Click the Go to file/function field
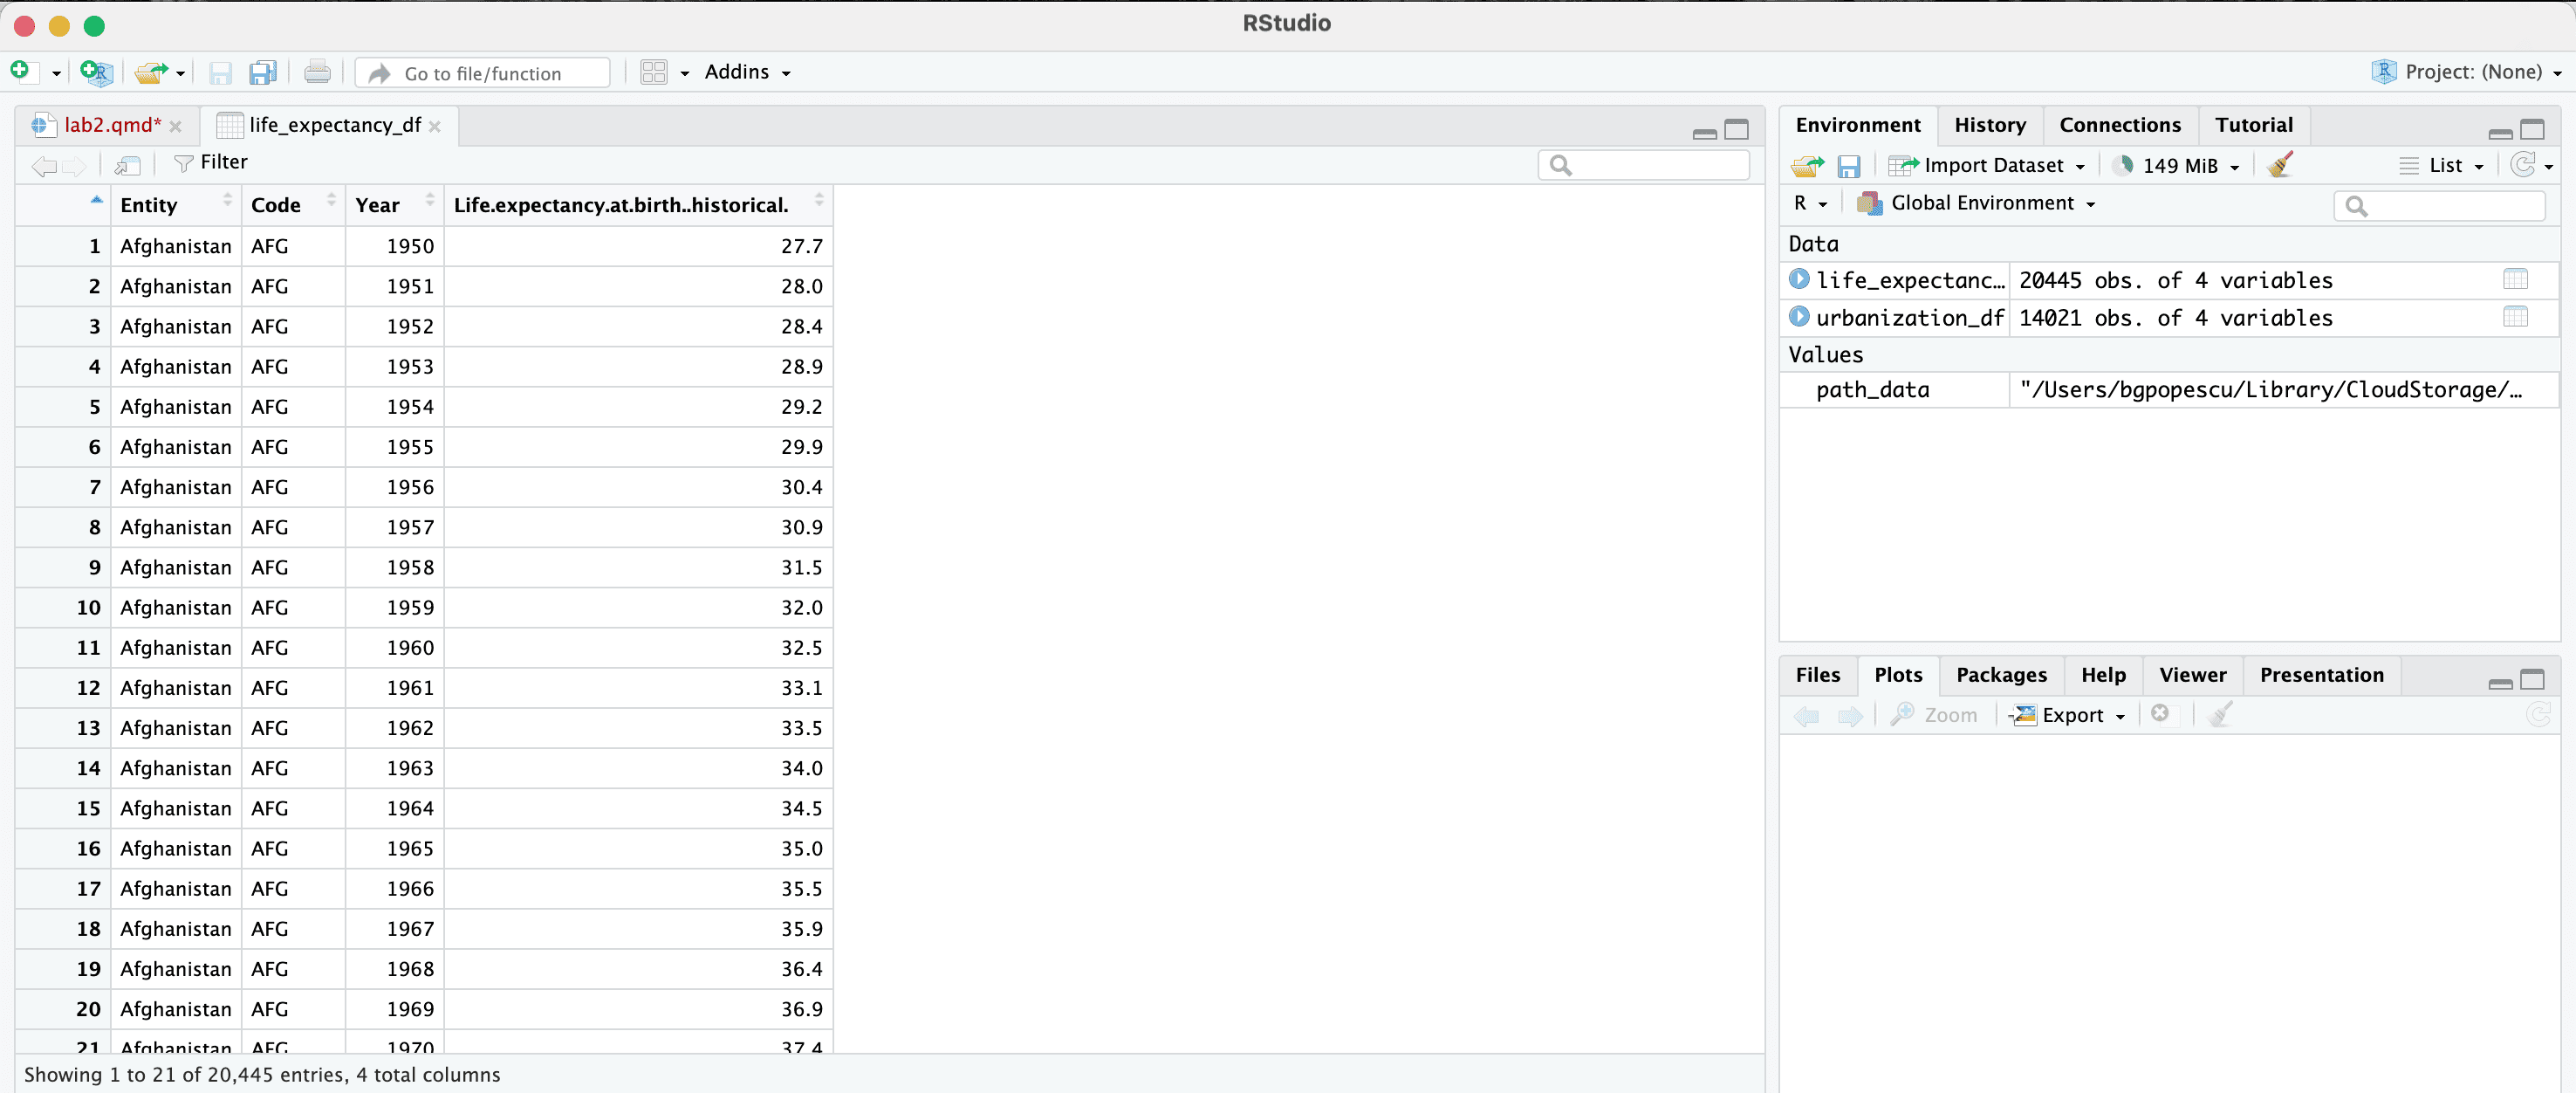 (483, 73)
